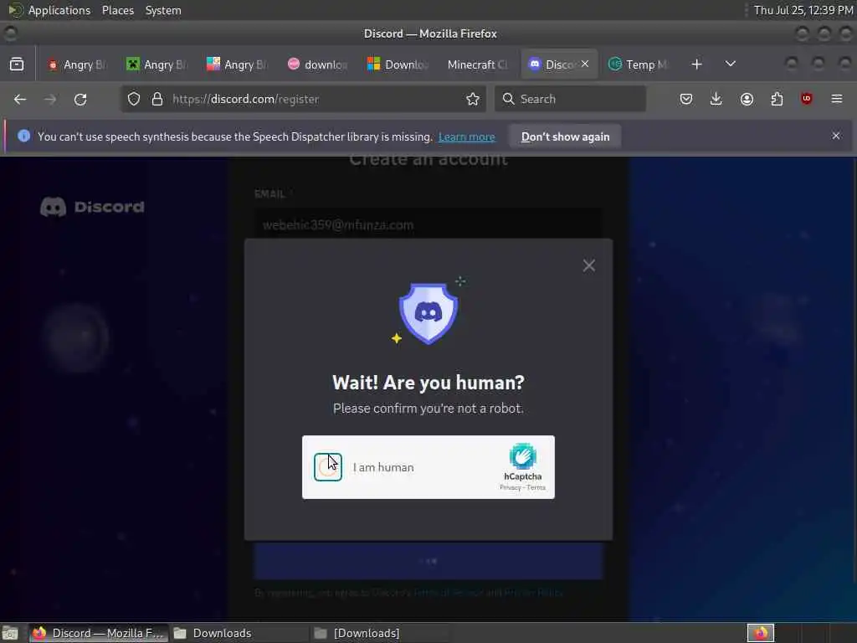Focus the Firefox Search box

click(570, 99)
